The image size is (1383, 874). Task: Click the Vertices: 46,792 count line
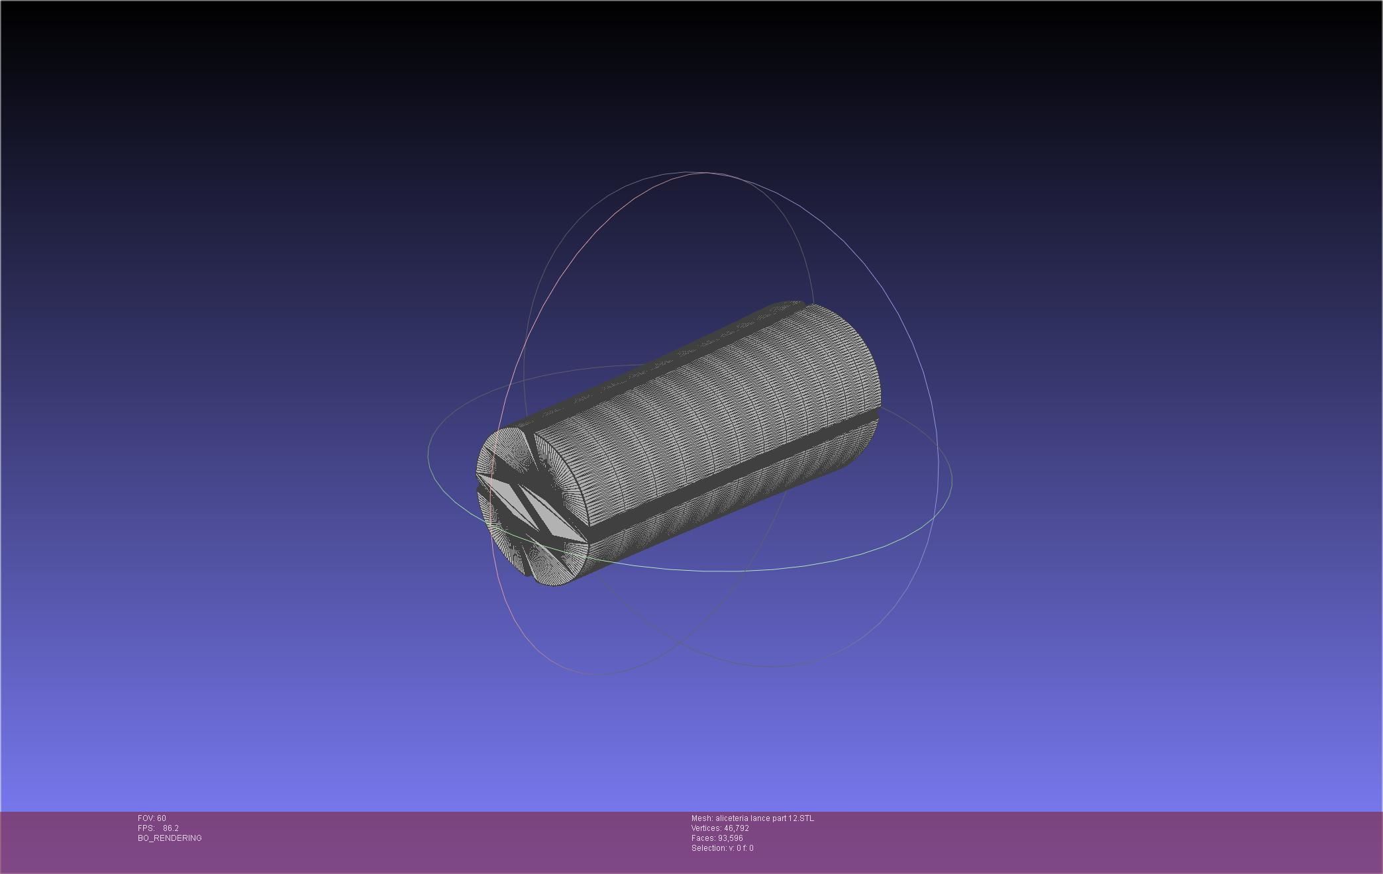(720, 828)
